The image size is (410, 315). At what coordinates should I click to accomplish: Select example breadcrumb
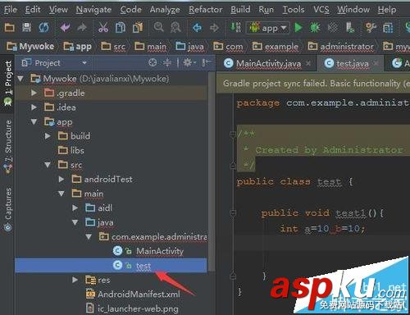(275, 47)
